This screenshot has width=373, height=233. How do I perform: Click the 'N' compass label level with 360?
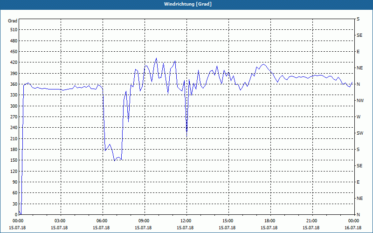coord(358,84)
